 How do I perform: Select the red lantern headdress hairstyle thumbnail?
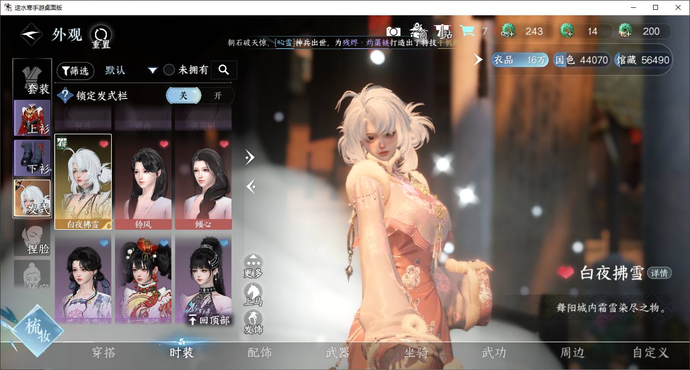coord(143,279)
